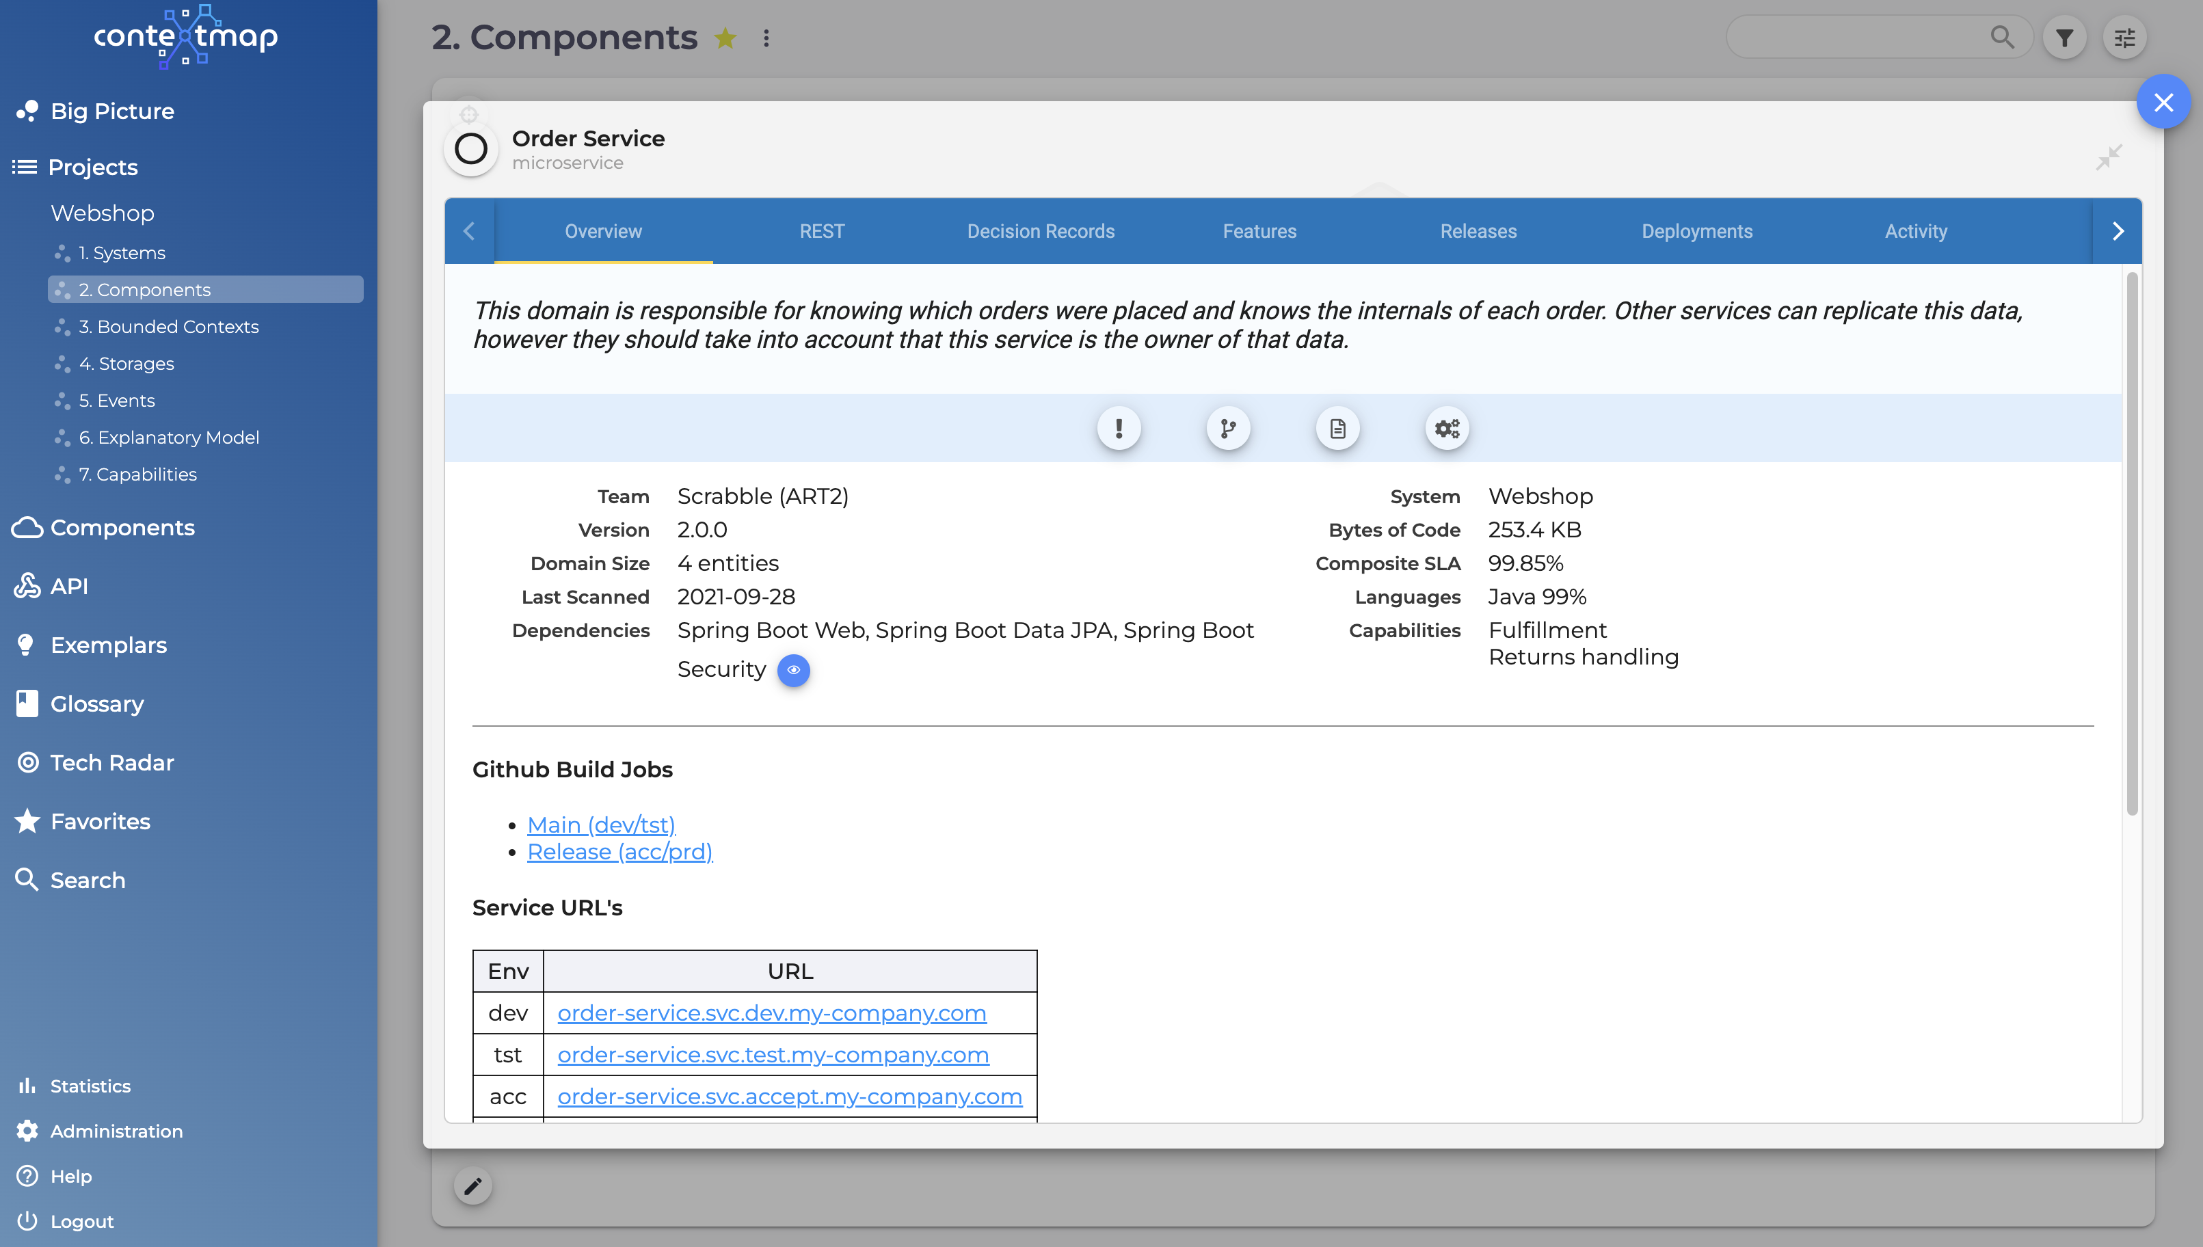Viewport: 2203px width, 1247px height.
Task: Click the git branch repository icon
Action: click(1228, 428)
